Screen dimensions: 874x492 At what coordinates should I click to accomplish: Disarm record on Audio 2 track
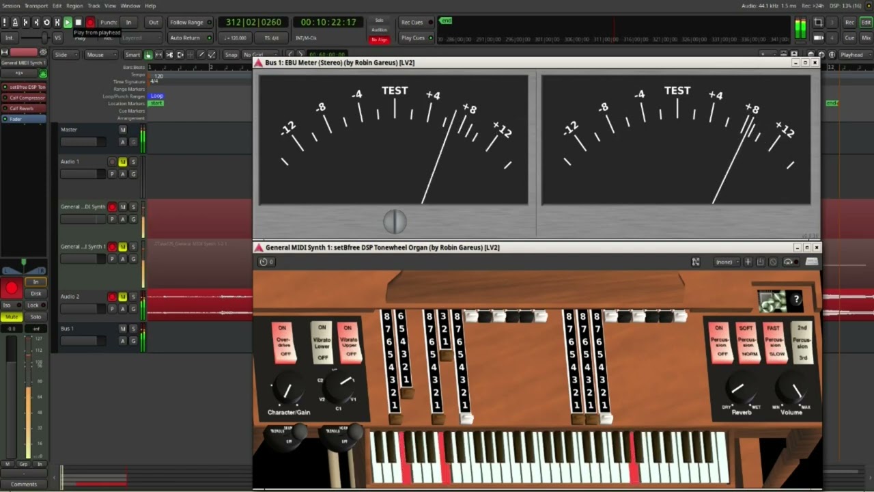point(112,297)
